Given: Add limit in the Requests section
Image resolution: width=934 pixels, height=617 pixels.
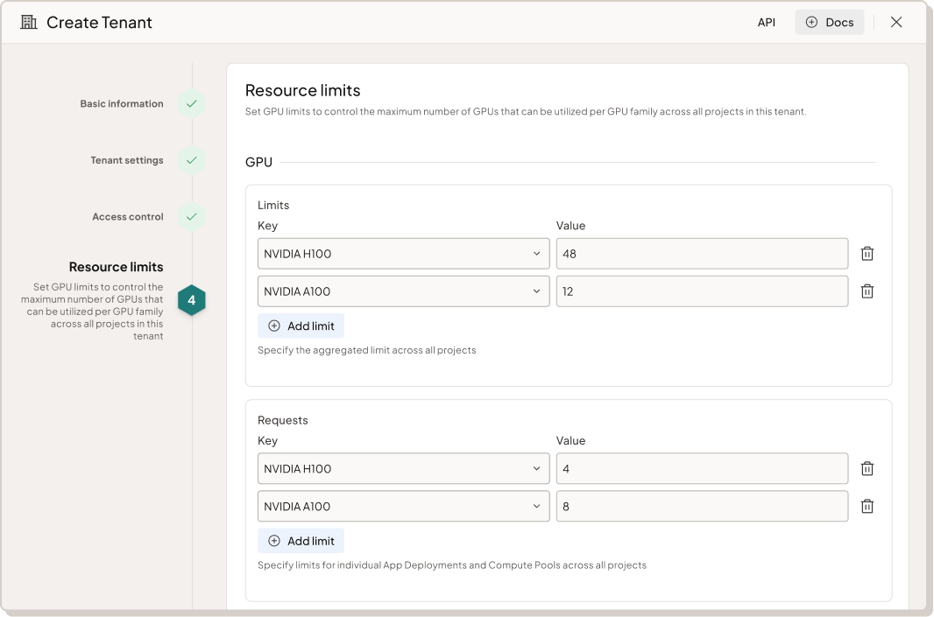Looking at the screenshot, I should point(301,540).
